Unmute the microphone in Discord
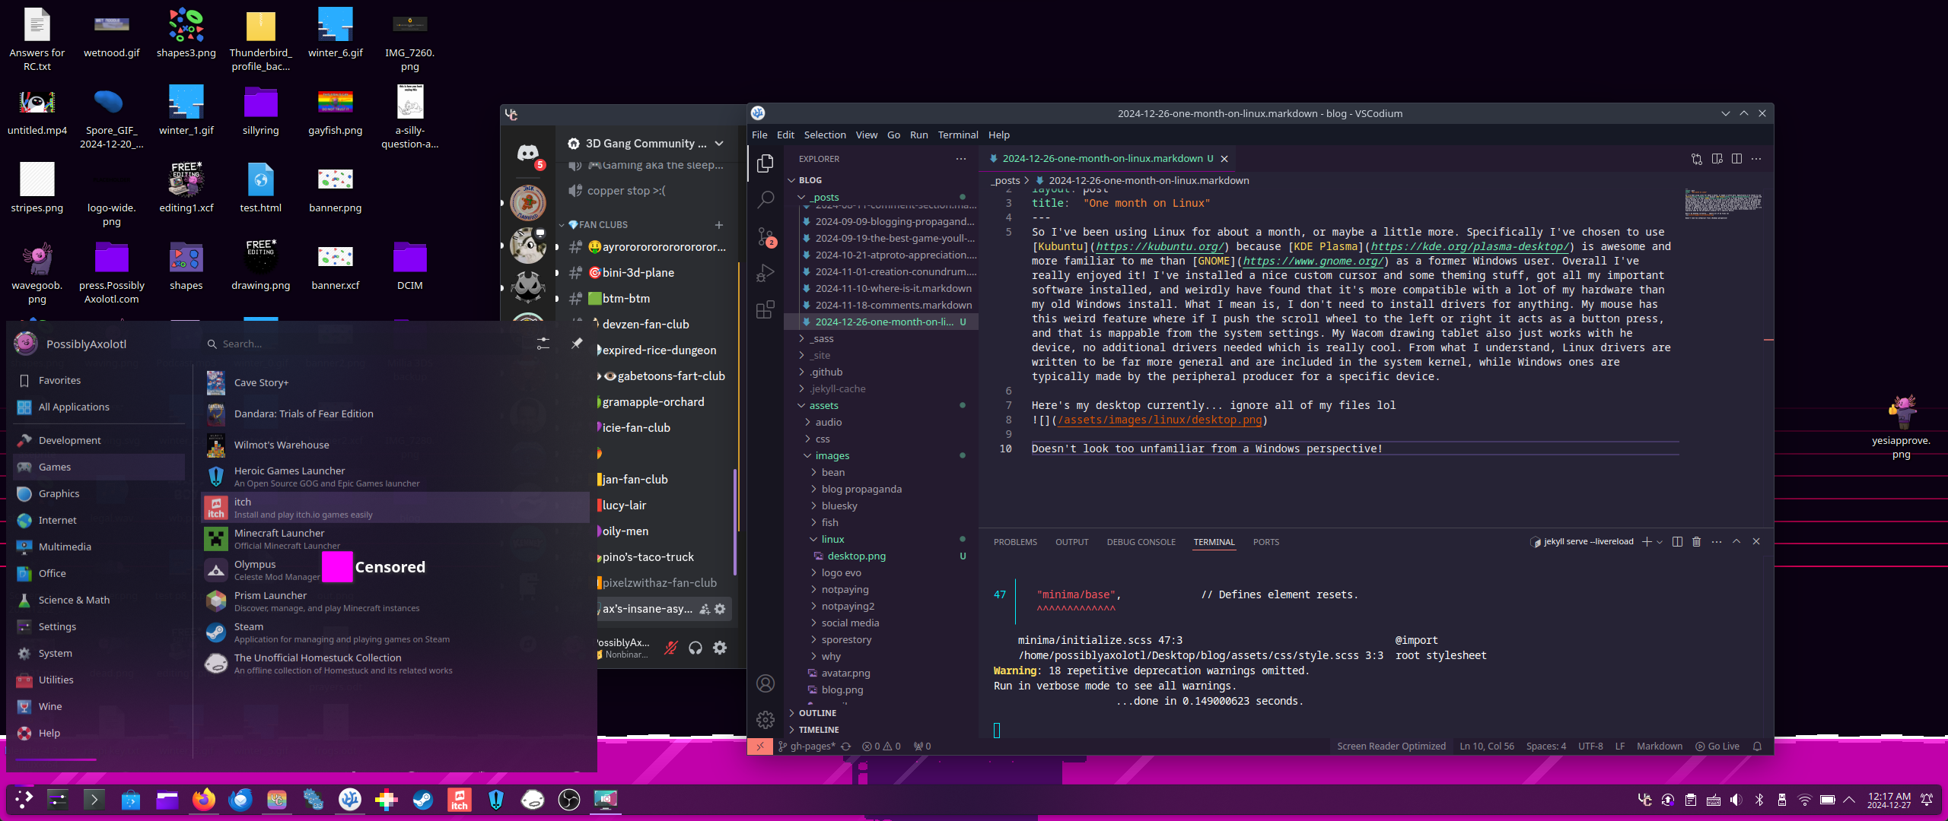The image size is (1948, 821). pyautogui.click(x=671, y=648)
